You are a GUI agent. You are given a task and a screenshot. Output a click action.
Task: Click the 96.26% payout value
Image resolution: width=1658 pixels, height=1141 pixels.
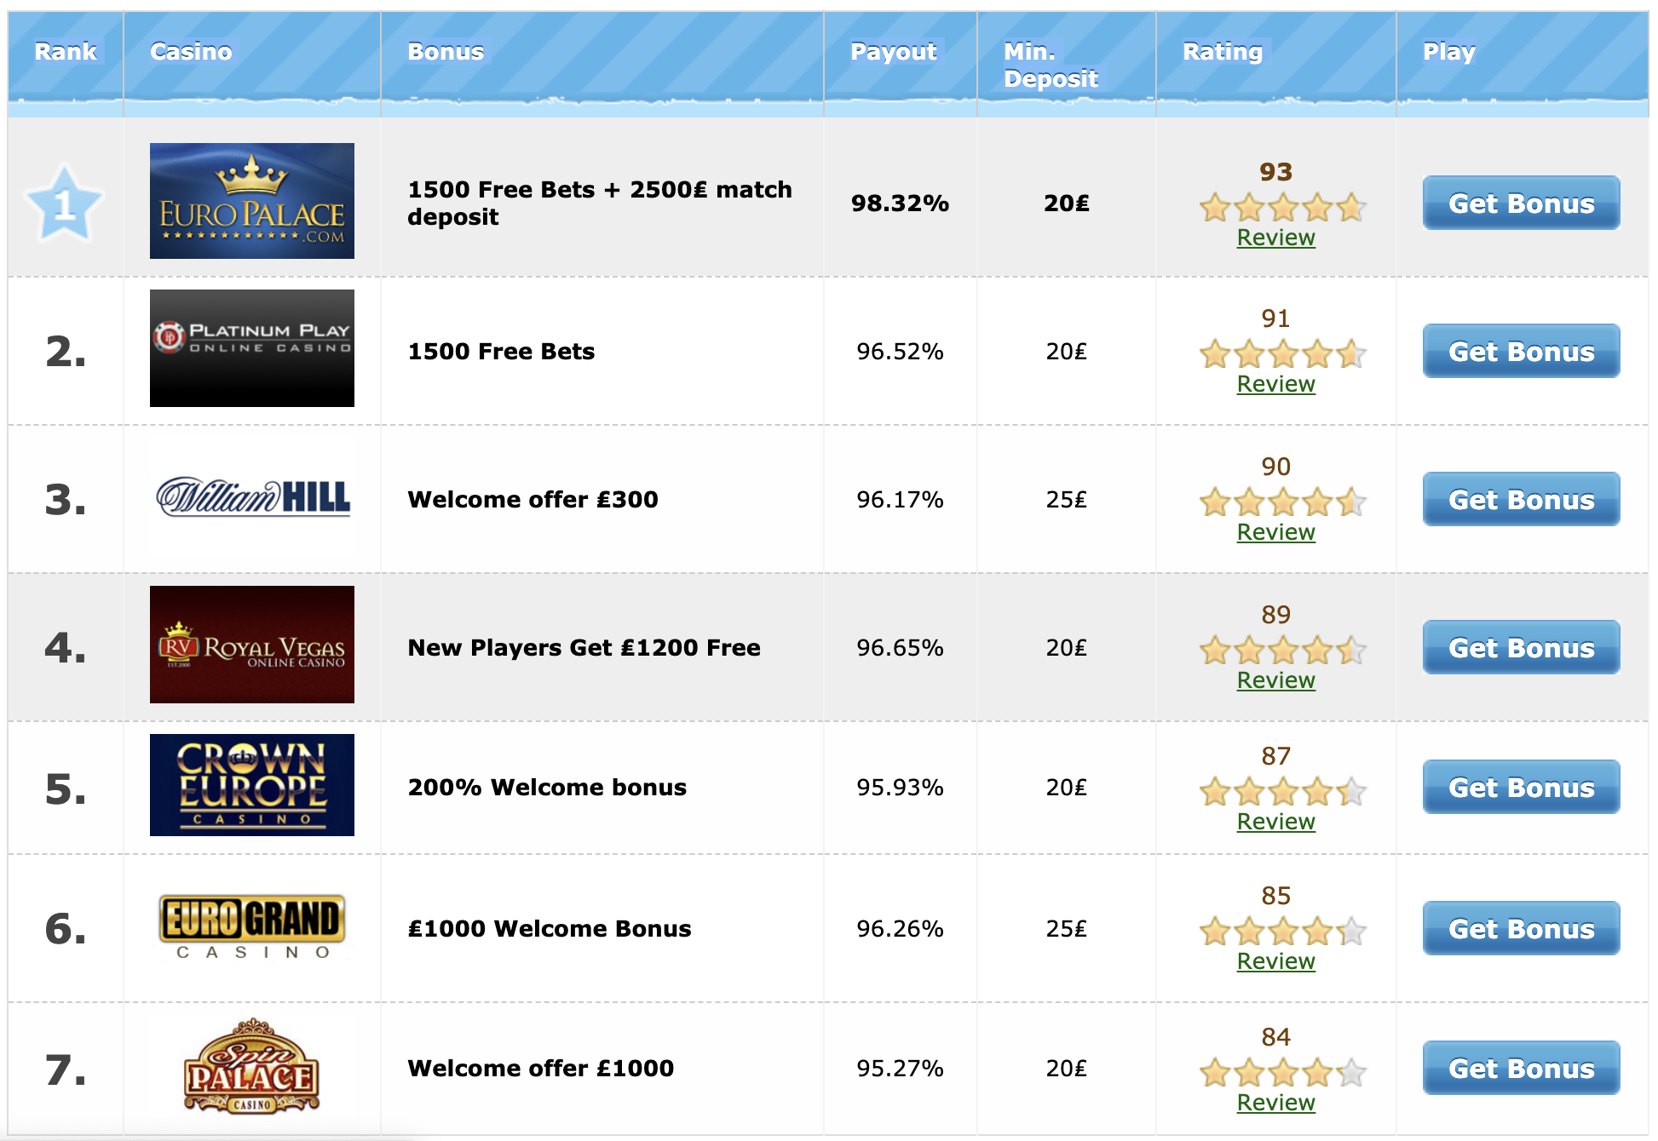900,928
